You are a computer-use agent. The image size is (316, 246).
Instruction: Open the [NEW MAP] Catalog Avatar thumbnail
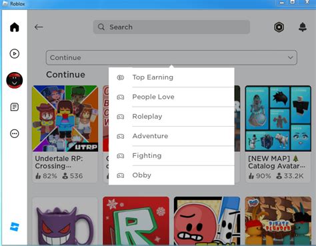(x=278, y=119)
